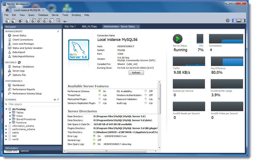
Task: Click the horizontal scrollbar below server directories
Action: click(106, 151)
